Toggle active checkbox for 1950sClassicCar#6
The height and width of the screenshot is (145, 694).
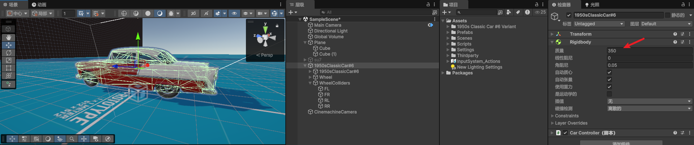pos(569,15)
